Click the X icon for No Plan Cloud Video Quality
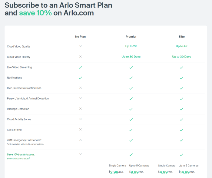The height and width of the screenshot is (178, 212). tap(81, 46)
